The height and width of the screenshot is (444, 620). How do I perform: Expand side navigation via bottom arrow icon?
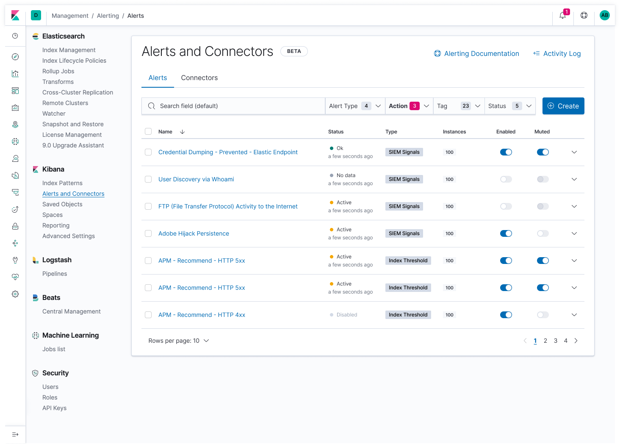(15, 434)
